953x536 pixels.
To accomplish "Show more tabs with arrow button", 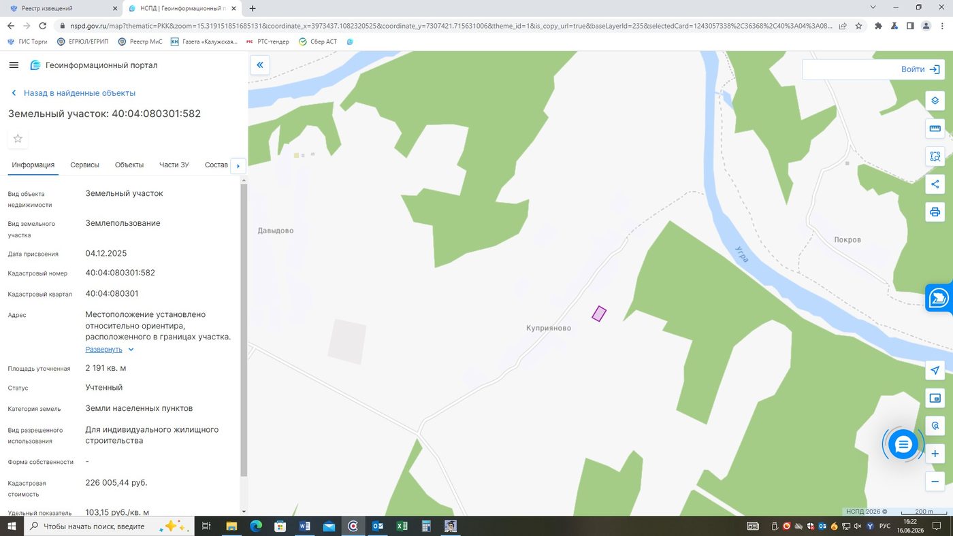I will click(238, 165).
